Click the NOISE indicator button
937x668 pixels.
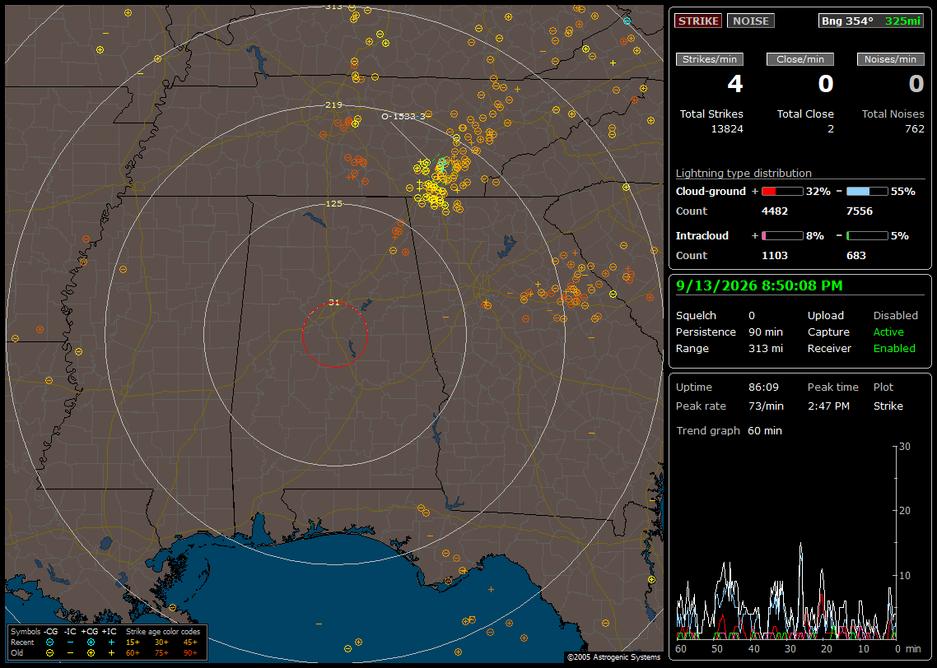751,21
